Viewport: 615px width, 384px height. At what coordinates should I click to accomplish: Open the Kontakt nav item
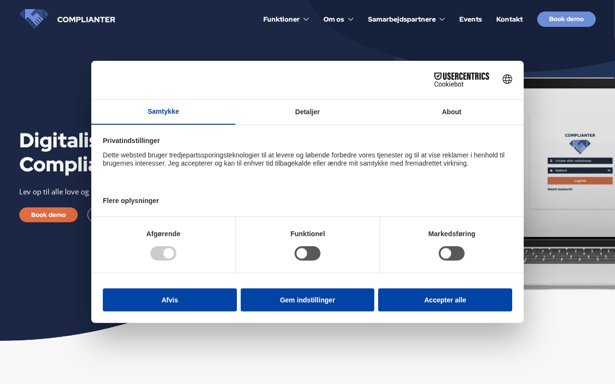pos(509,19)
